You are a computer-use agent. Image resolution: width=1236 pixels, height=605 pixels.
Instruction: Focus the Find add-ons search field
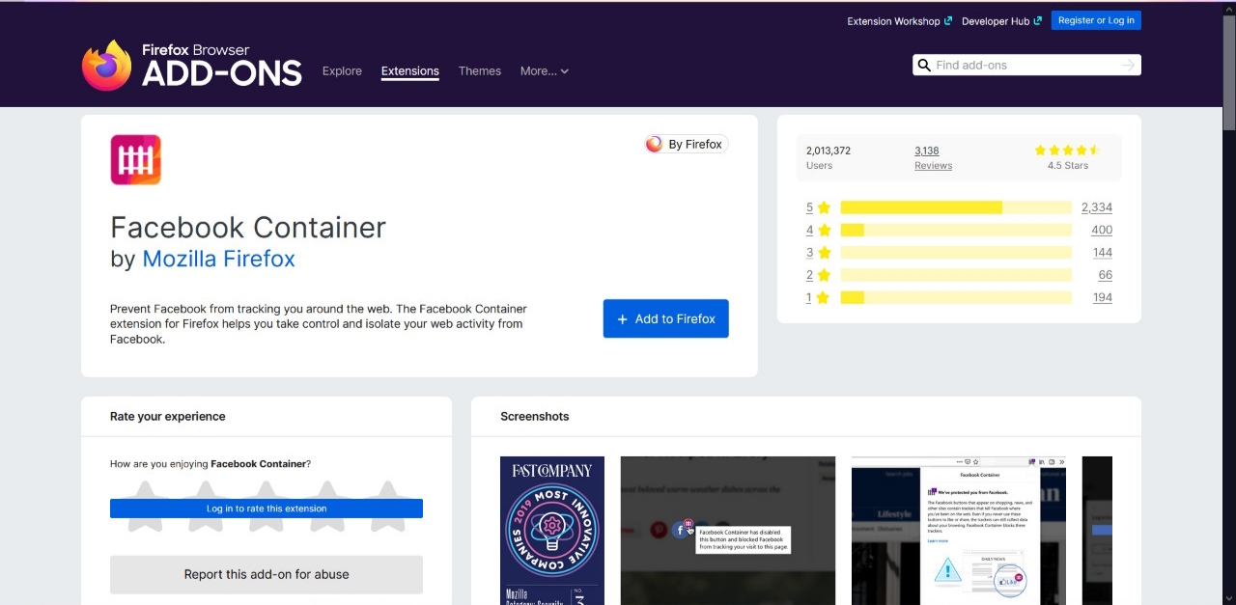click(x=1026, y=65)
